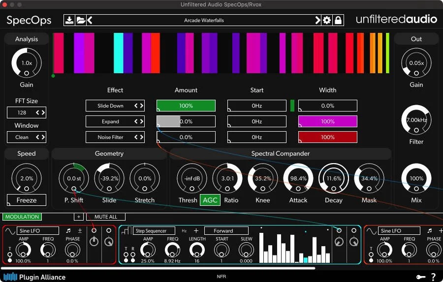Click the Out Gain 0.05x knob

(416, 63)
